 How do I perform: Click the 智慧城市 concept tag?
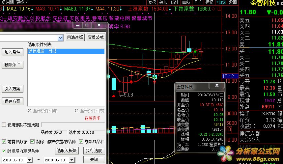click(142, 18)
